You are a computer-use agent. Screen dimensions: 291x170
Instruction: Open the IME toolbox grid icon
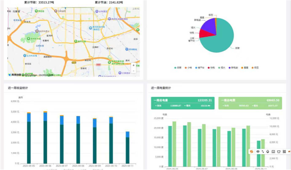click(x=284, y=151)
